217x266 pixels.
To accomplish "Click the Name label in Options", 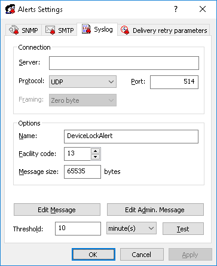I will 27,136.
